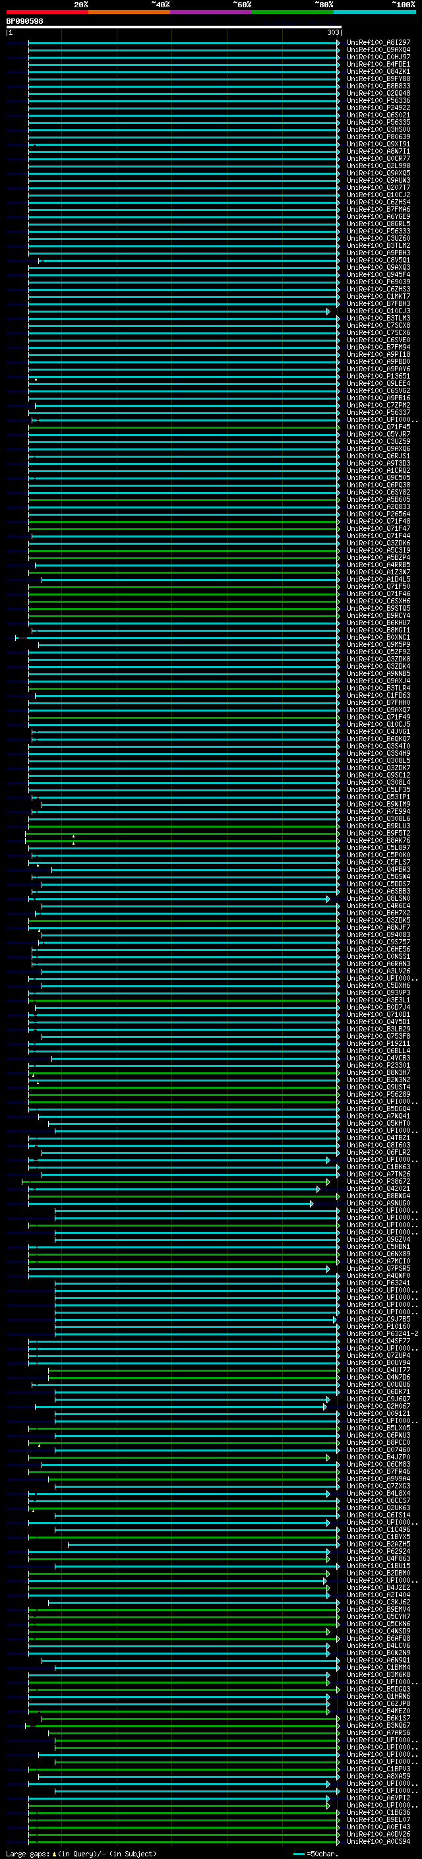Select hit UniRef100_C3UZ60

coord(378,238)
